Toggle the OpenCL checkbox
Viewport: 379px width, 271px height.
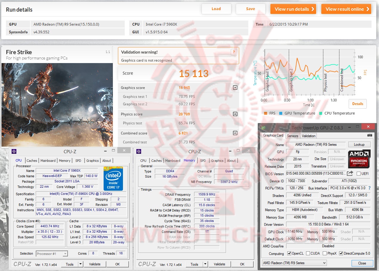point(289,253)
